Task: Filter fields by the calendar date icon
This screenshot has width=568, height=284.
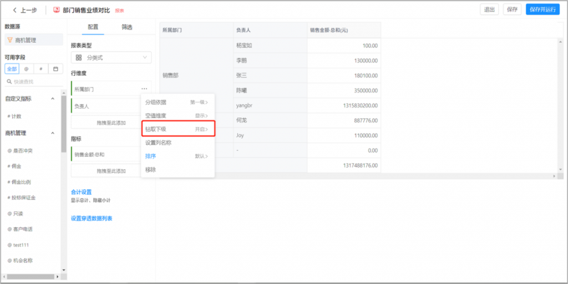Action: 55,69
